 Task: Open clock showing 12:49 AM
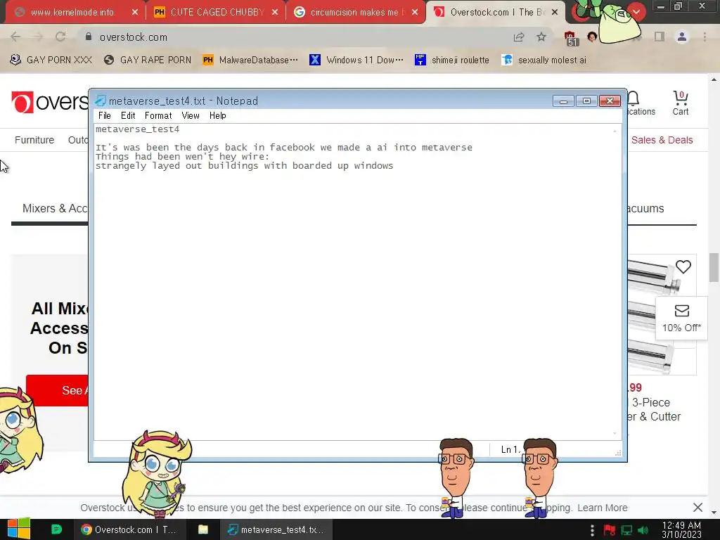click(x=681, y=530)
